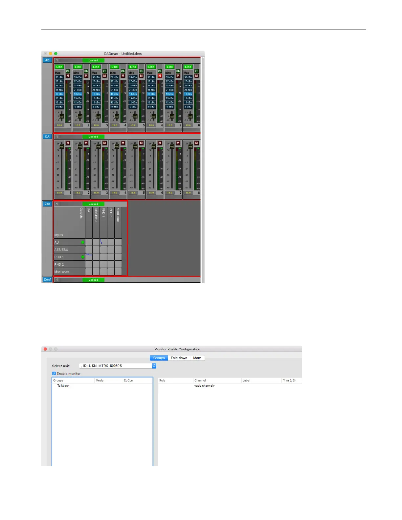This screenshot has width=402, height=520.
Task: Select 27 dBu max level on AD channel 8
Action: click(x=188, y=81)
